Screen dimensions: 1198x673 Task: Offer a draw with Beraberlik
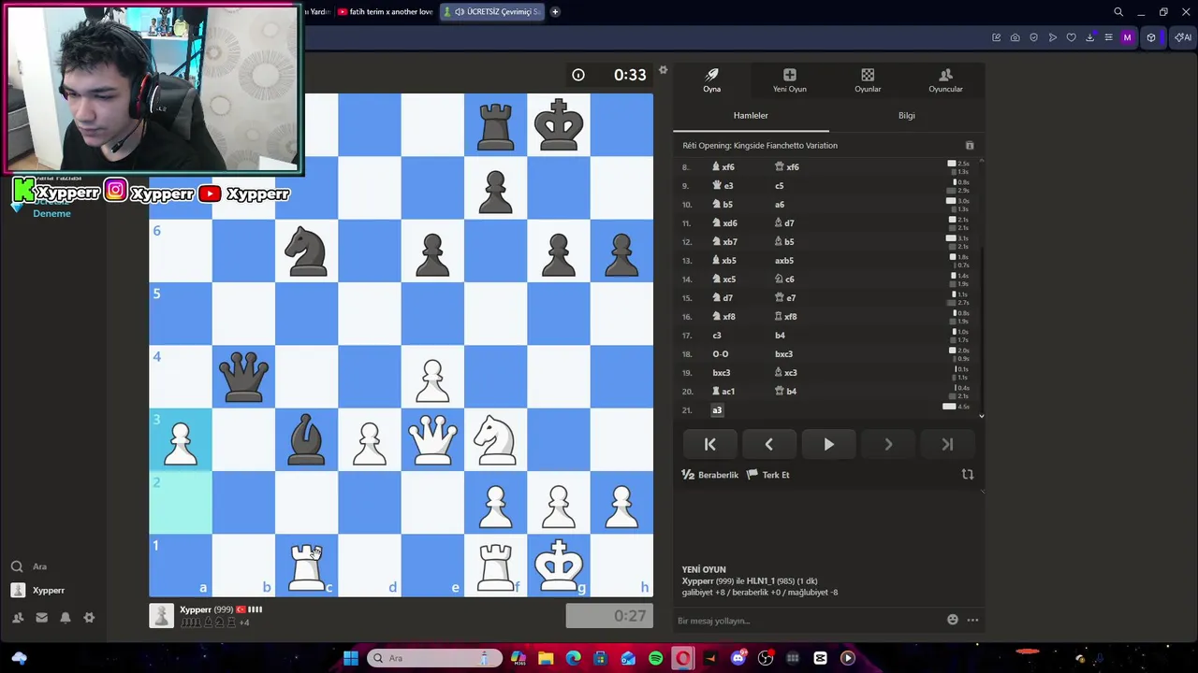tap(710, 475)
